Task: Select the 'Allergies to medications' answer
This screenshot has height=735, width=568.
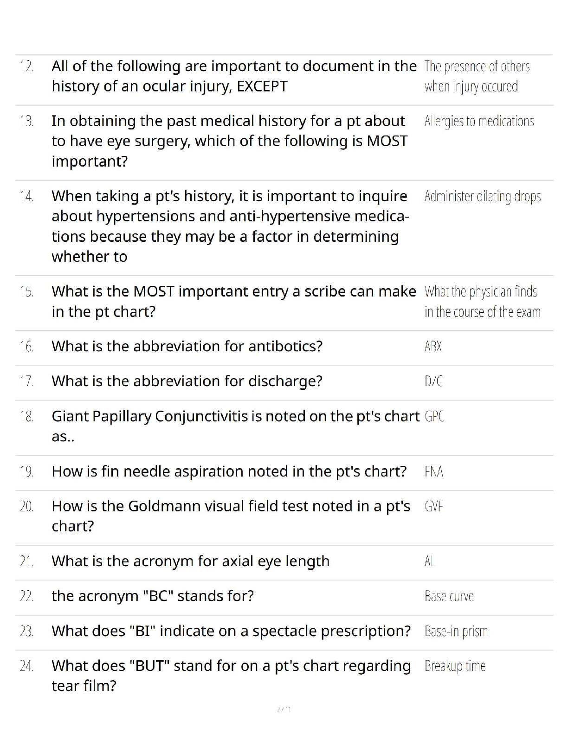Action: point(479,122)
